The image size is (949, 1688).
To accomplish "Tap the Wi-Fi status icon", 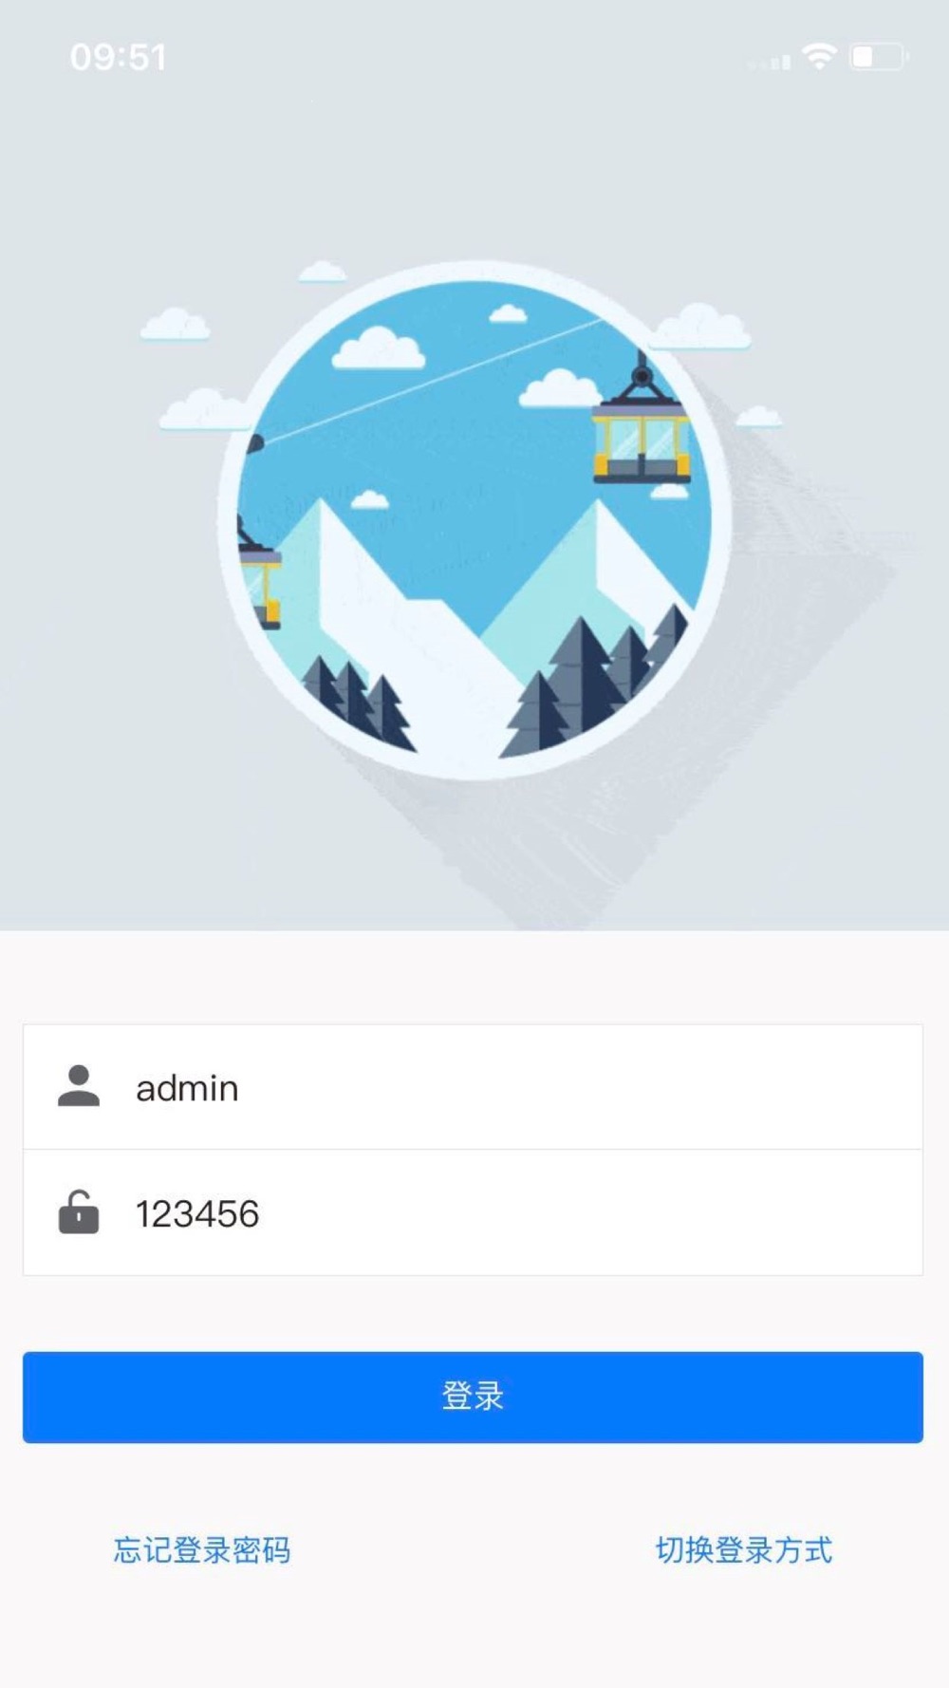I will click(x=819, y=56).
